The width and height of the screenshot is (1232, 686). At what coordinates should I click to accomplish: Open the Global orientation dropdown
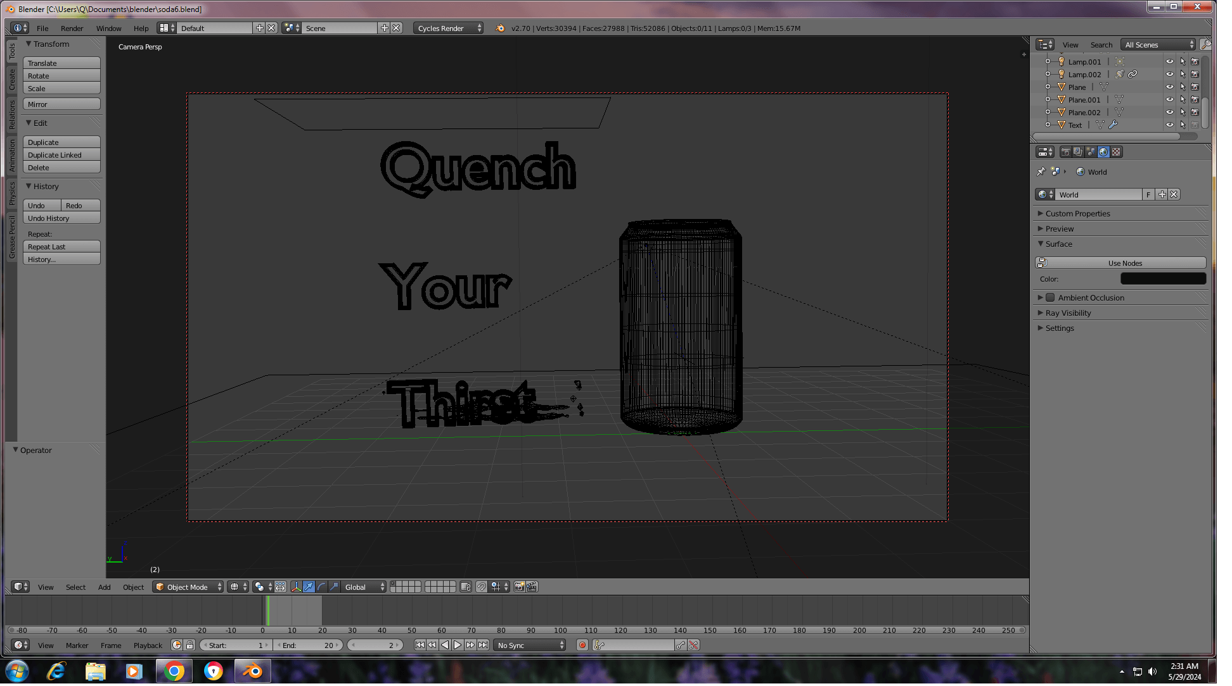click(x=363, y=587)
